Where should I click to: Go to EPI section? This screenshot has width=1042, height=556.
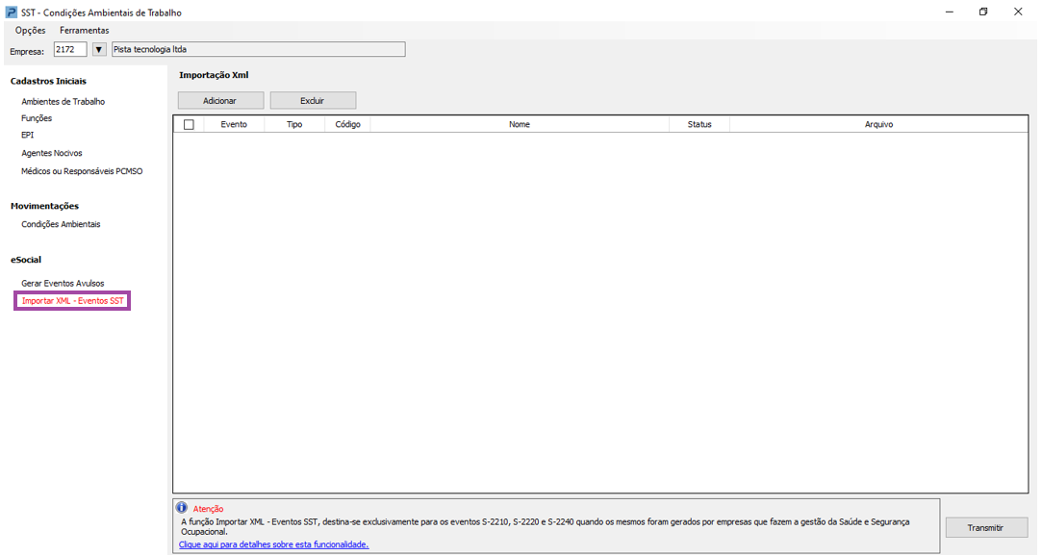pyautogui.click(x=27, y=136)
